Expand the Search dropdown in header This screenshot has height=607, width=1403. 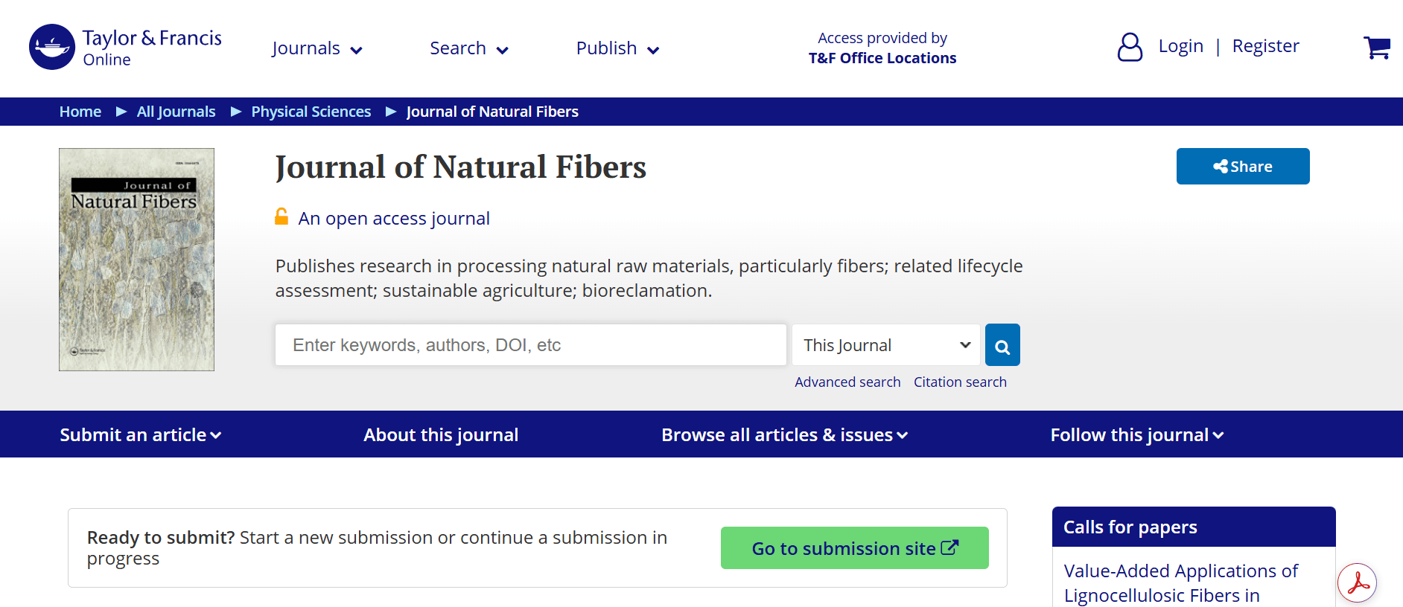pyautogui.click(x=469, y=48)
